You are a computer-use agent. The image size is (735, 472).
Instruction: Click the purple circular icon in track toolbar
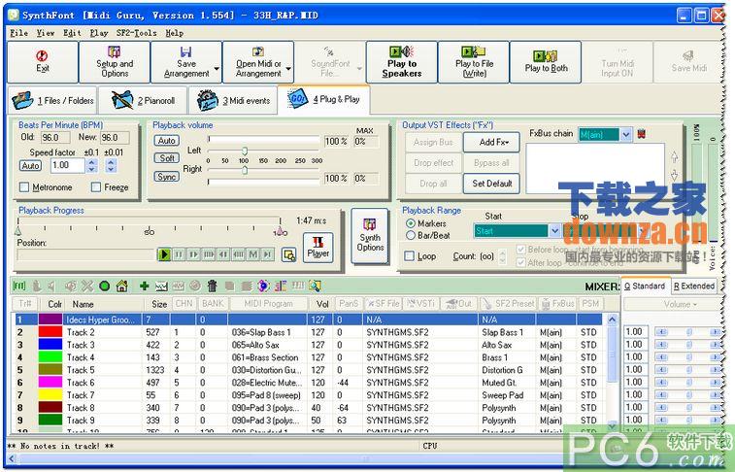coord(264,286)
